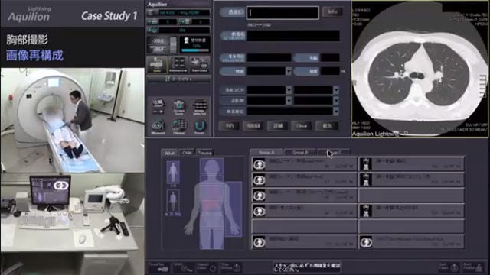Click the dial icon near bottom-right corner

pos(450,267)
